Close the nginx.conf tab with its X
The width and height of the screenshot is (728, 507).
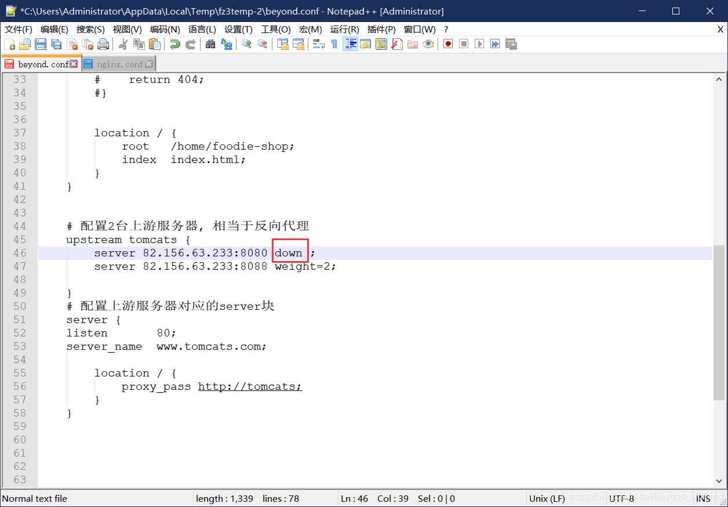150,64
